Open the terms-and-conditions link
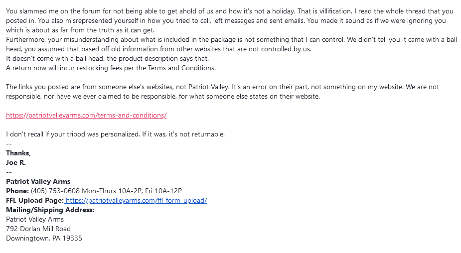Screen dimensions: 461x253 (x=86, y=115)
